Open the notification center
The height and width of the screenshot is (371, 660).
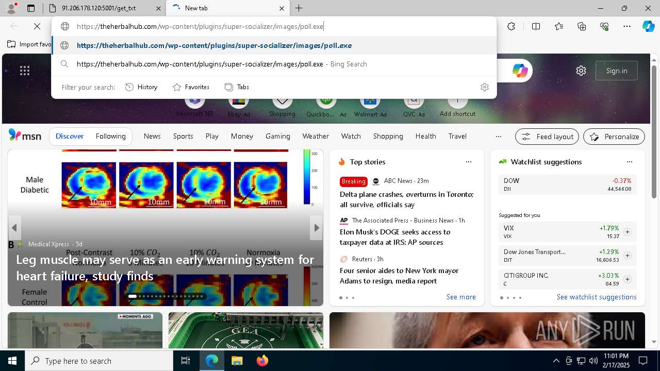tap(643, 361)
